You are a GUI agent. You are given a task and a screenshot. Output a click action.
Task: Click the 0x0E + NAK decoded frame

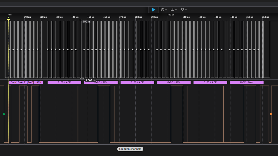247,82
